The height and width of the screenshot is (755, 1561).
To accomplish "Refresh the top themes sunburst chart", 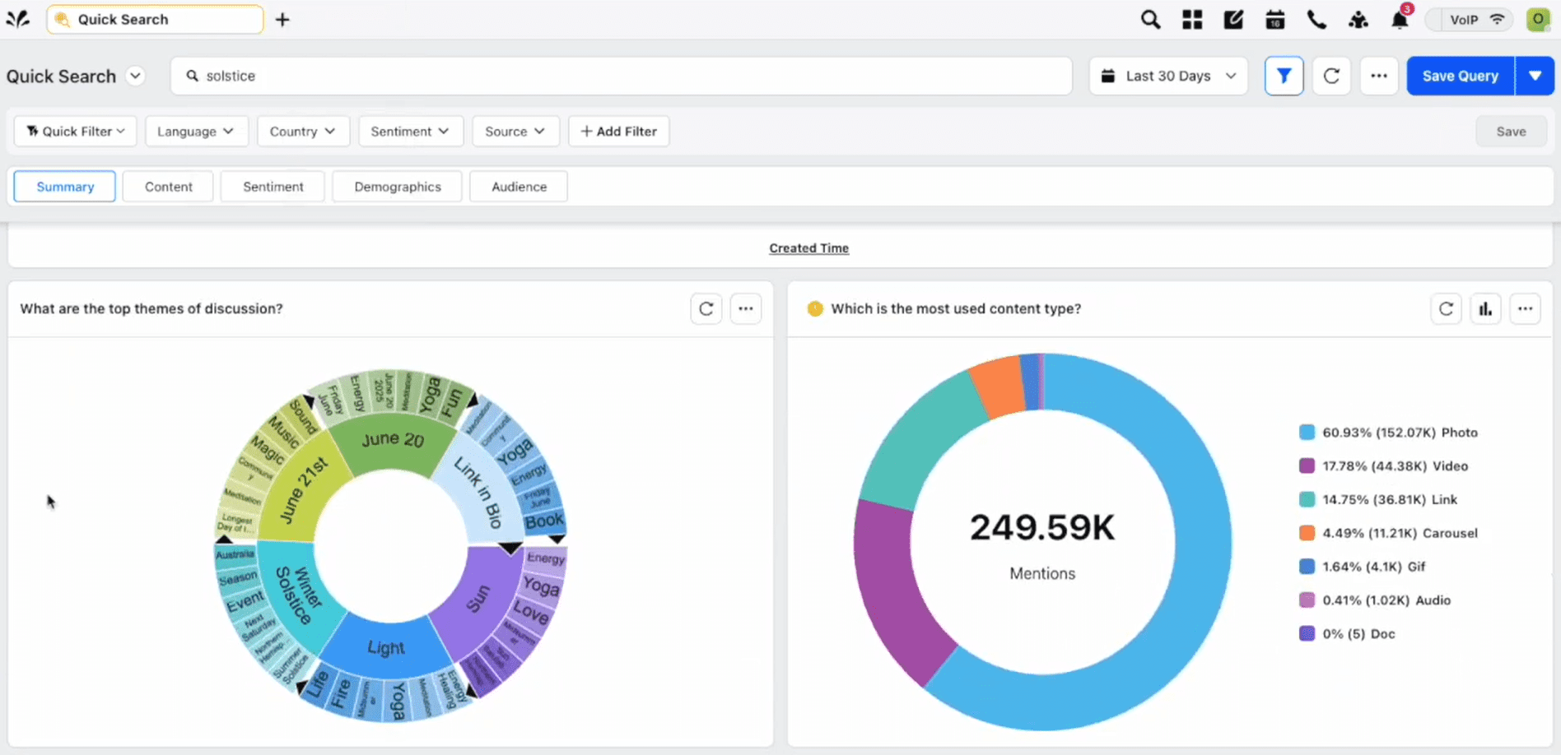I will (x=706, y=308).
